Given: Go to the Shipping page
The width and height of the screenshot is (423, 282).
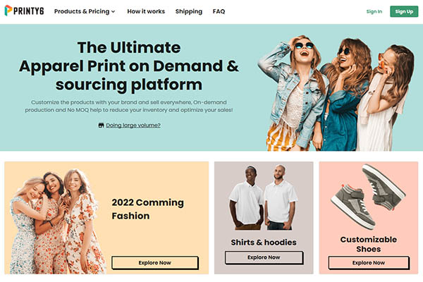Looking at the screenshot, I should point(189,11).
